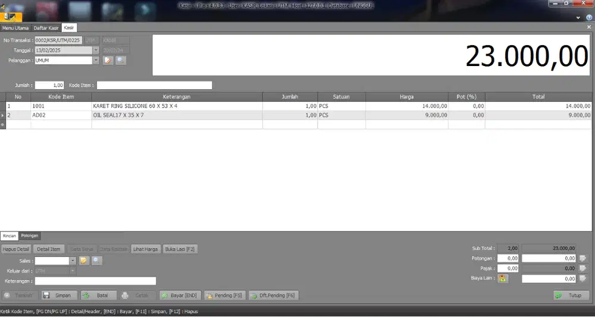Click the edit customer icon beside Pelanggan
The width and height of the screenshot is (595, 317).
pyautogui.click(x=108, y=60)
